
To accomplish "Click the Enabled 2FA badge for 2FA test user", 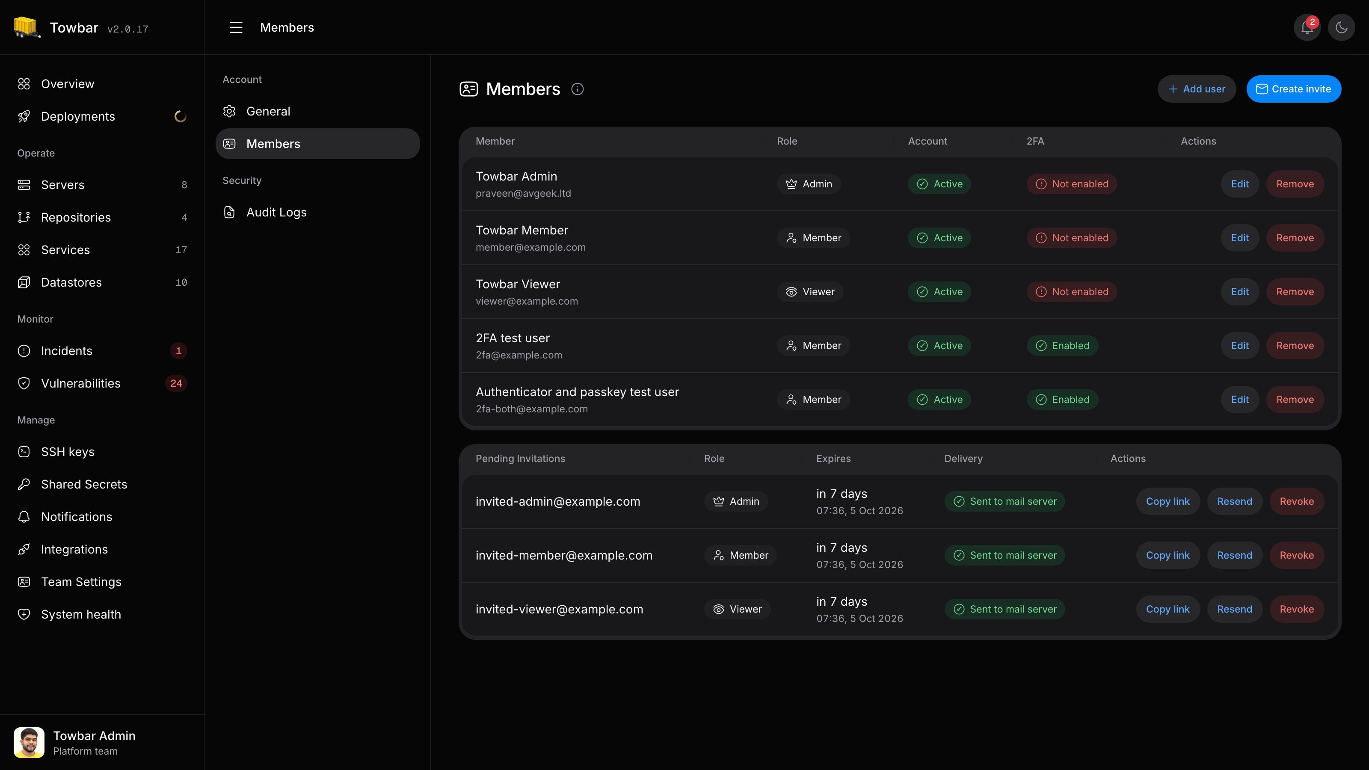I will coord(1062,346).
